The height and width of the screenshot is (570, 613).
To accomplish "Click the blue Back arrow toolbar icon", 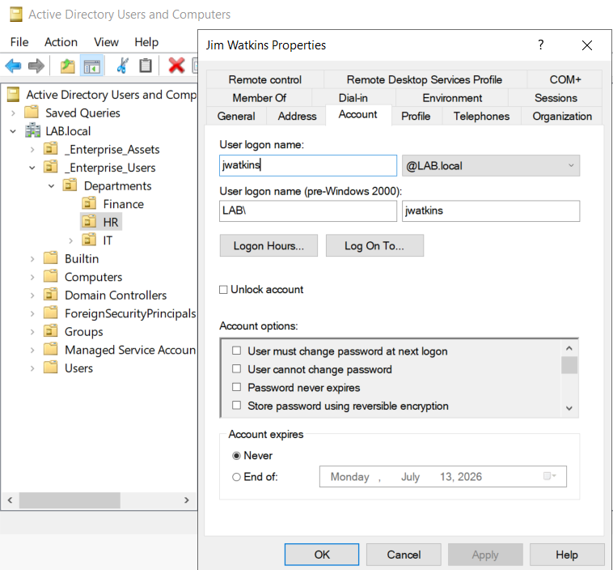I will [x=13, y=66].
